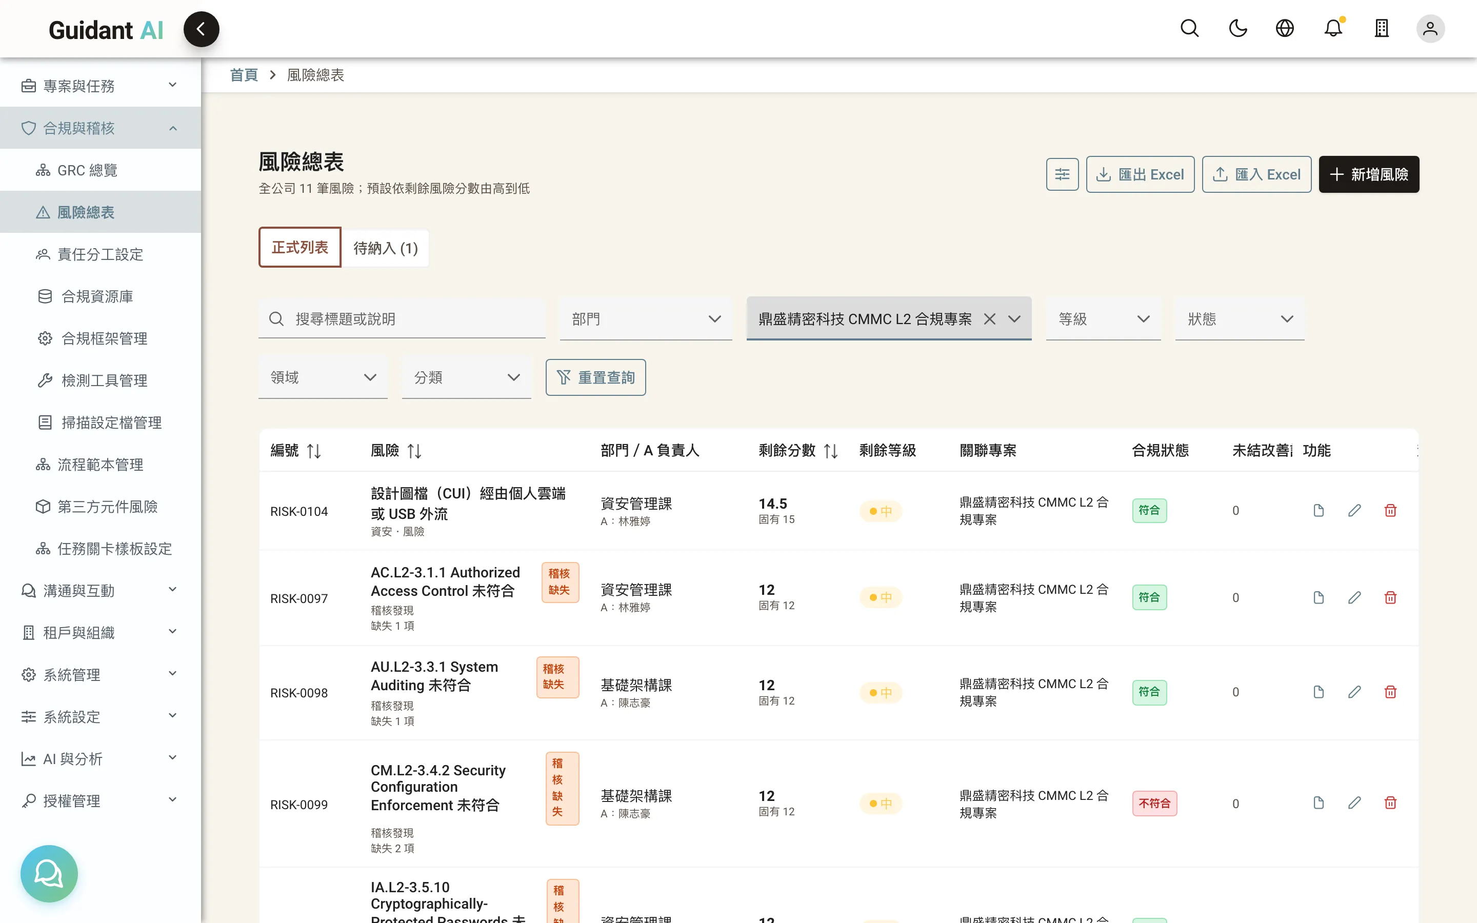Expand the 系統管理 sidebar section

(100, 674)
